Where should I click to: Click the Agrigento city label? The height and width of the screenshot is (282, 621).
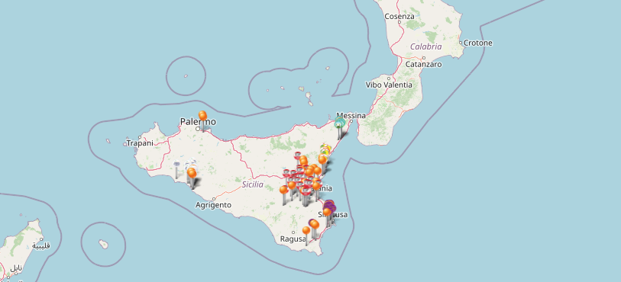[x=213, y=205]
